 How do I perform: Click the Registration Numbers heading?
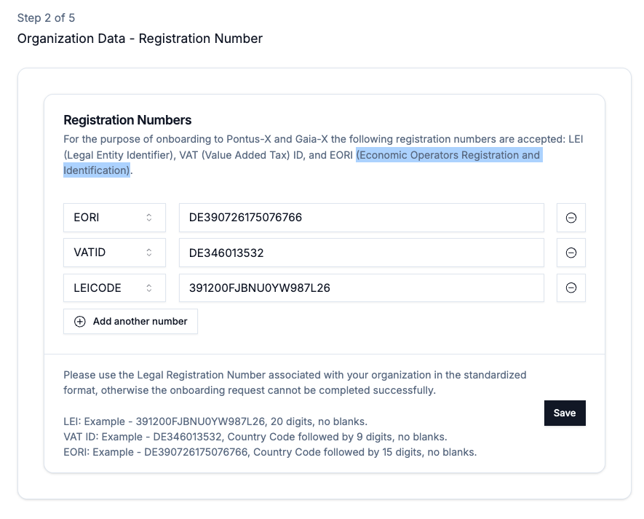127,120
